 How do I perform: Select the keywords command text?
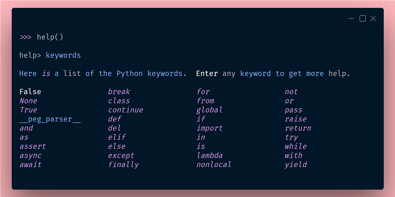coord(63,55)
